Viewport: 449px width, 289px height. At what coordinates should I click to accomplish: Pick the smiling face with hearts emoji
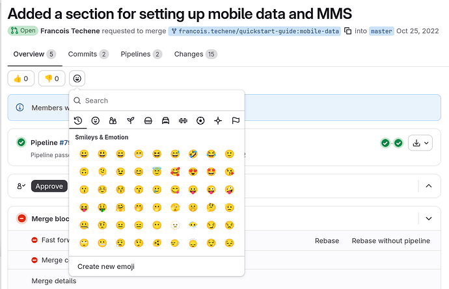click(x=175, y=172)
